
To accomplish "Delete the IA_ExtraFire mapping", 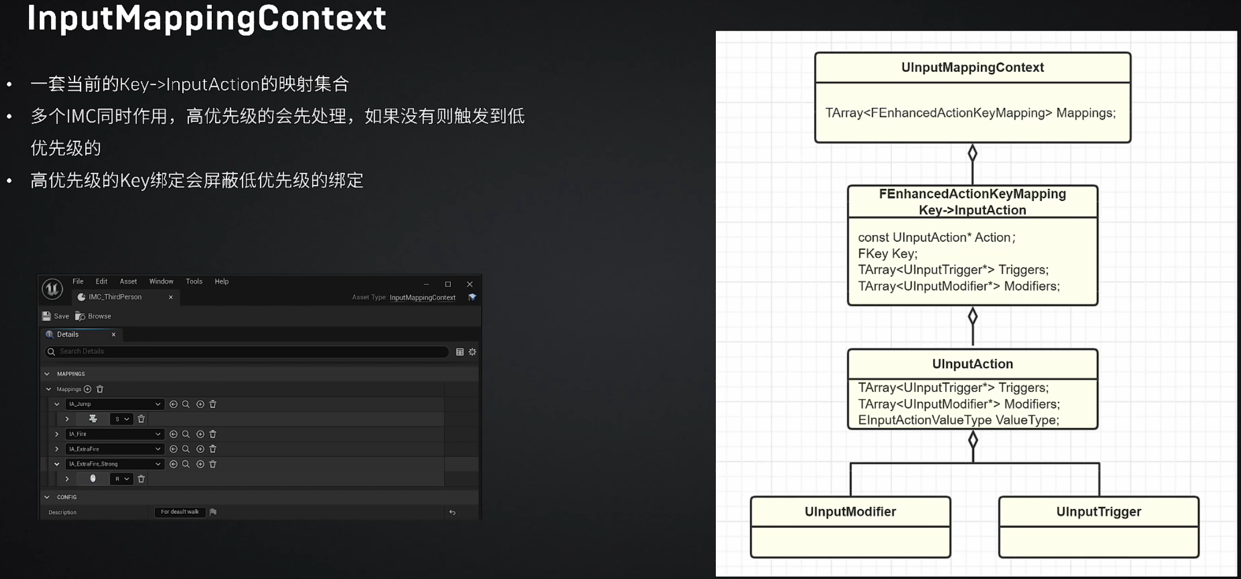I will tap(213, 449).
